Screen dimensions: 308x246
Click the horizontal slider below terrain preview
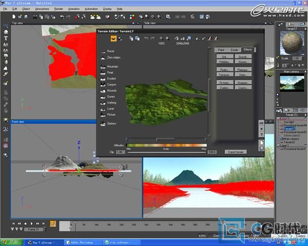pos(166,139)
